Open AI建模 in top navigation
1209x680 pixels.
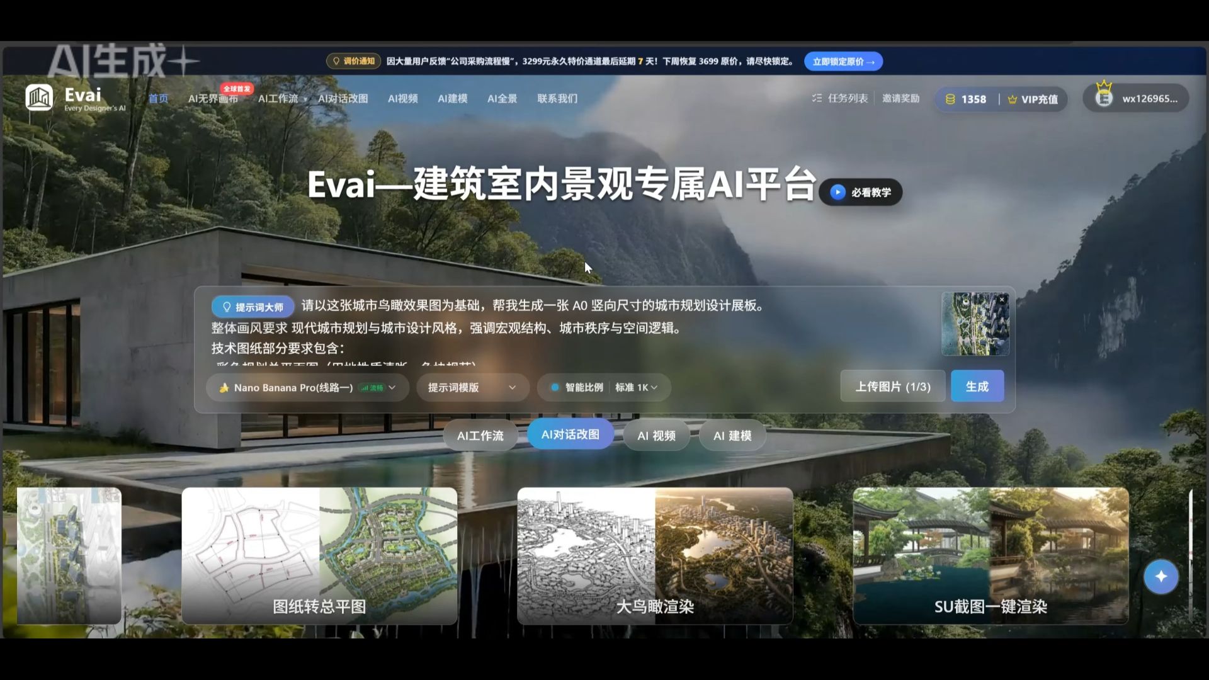click(452, 99)
